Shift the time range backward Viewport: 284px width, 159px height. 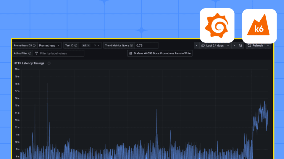197,45
